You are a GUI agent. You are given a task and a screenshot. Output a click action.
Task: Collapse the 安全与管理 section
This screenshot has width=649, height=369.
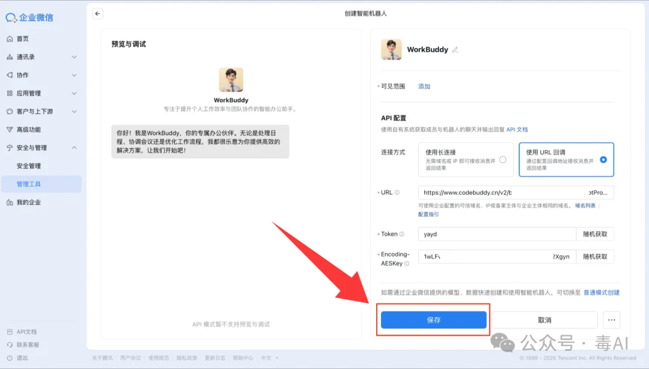[75, 147]
